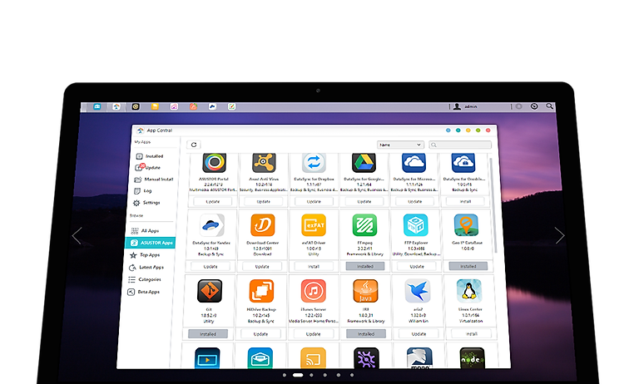The image size is (624, 384).
Task: Click the FTP Explorer app icon
Action: pyautogui.click(x=415, y=225)
